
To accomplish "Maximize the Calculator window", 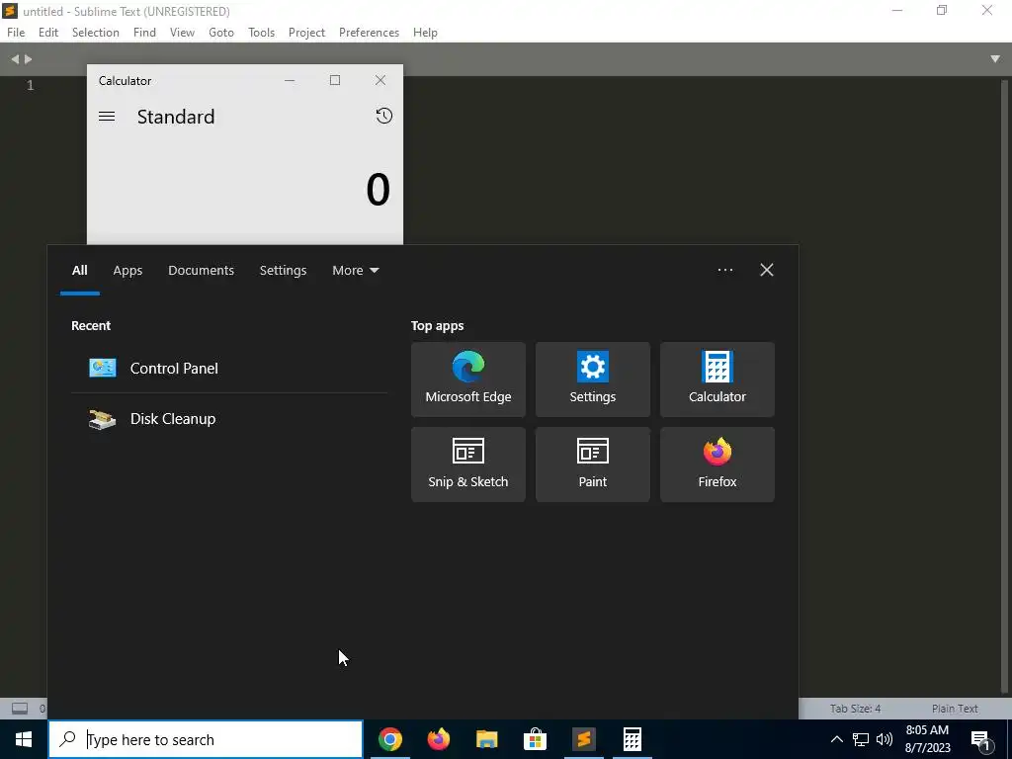I will (x=335, y=80).
